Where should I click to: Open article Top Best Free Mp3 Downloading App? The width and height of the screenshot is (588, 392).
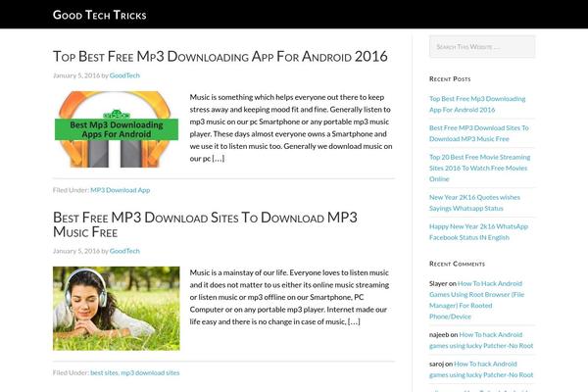[x=220, y=56]
